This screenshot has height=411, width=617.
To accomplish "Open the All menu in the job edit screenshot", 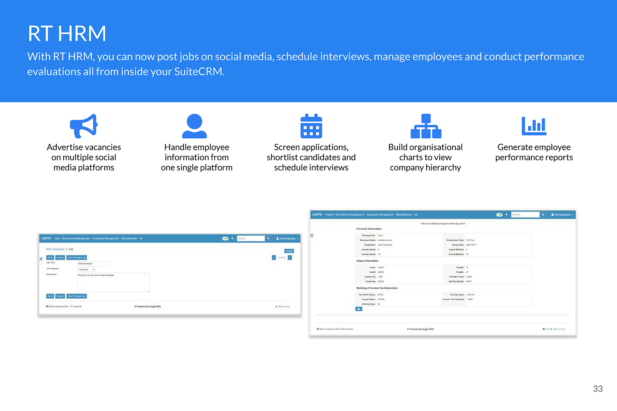I will pos(141,238).
